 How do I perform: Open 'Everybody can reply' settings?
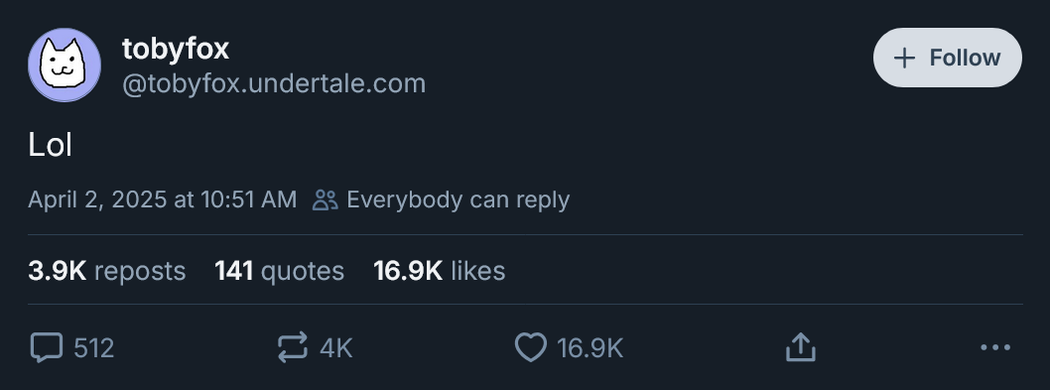tap(459, 199)
